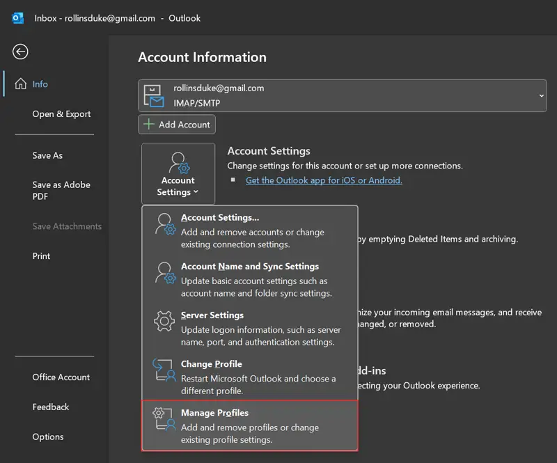This screenshot has width=557, height=463.
Task: Click the Change Profile icon
Action: [x=164, y=370]
